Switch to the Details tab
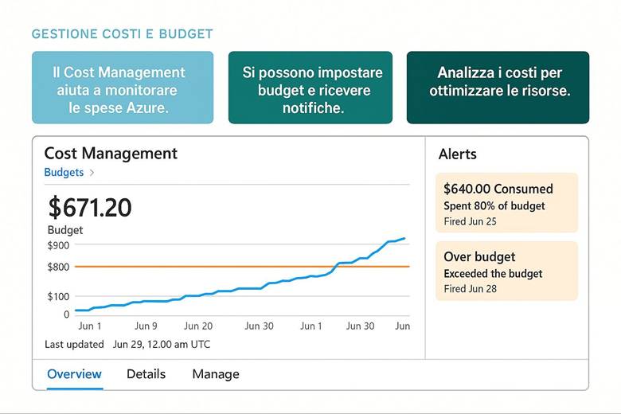 coord(146,374)
